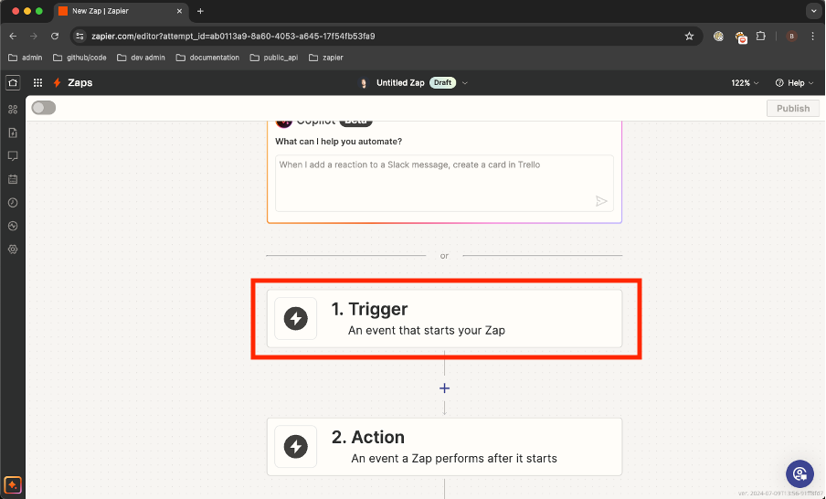Open Zap details file icon in sidebar
The height and width of the screenshot is (499, 826).
click(13, 133)
